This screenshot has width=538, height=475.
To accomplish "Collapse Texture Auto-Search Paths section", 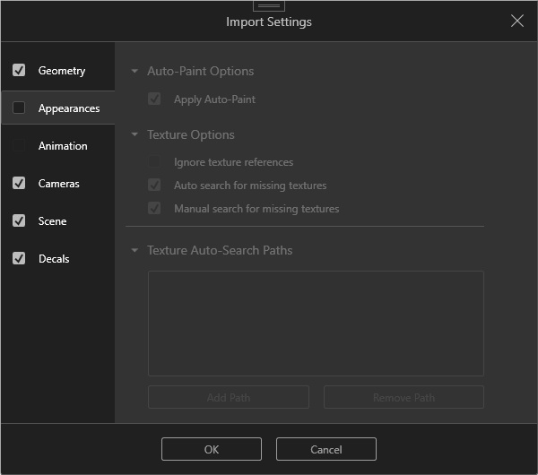I will [x=134, y=251].
